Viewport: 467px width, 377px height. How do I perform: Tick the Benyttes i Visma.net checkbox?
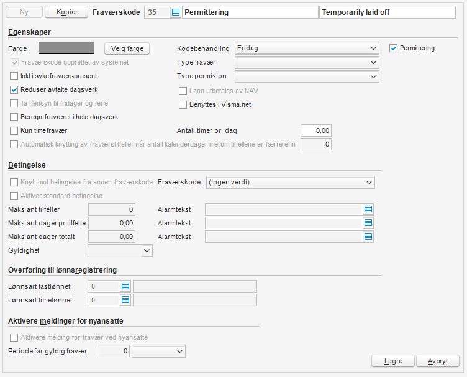[183, 104]
